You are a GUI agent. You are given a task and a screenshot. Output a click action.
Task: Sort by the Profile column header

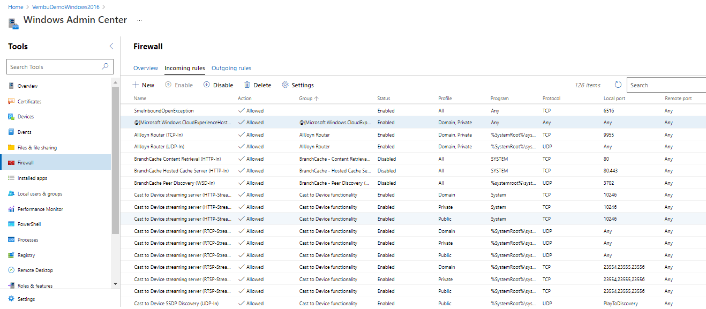pos(445,99)
